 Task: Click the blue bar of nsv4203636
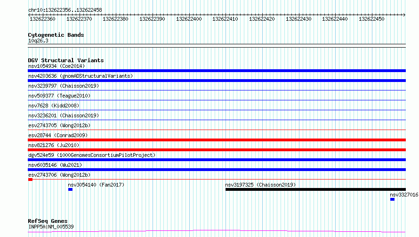(217, 81)
